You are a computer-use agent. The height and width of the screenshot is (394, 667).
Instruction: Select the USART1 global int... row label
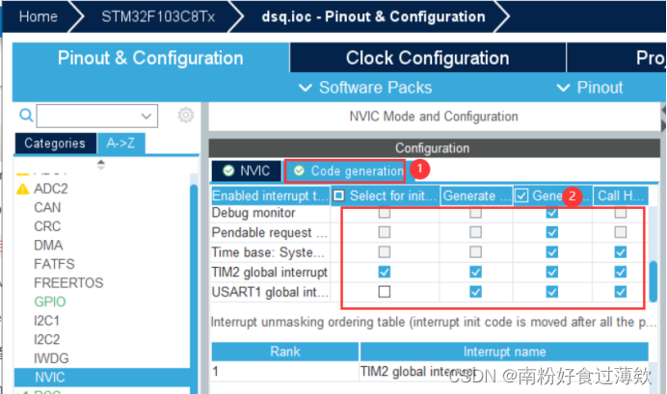[x=270, y=293]
